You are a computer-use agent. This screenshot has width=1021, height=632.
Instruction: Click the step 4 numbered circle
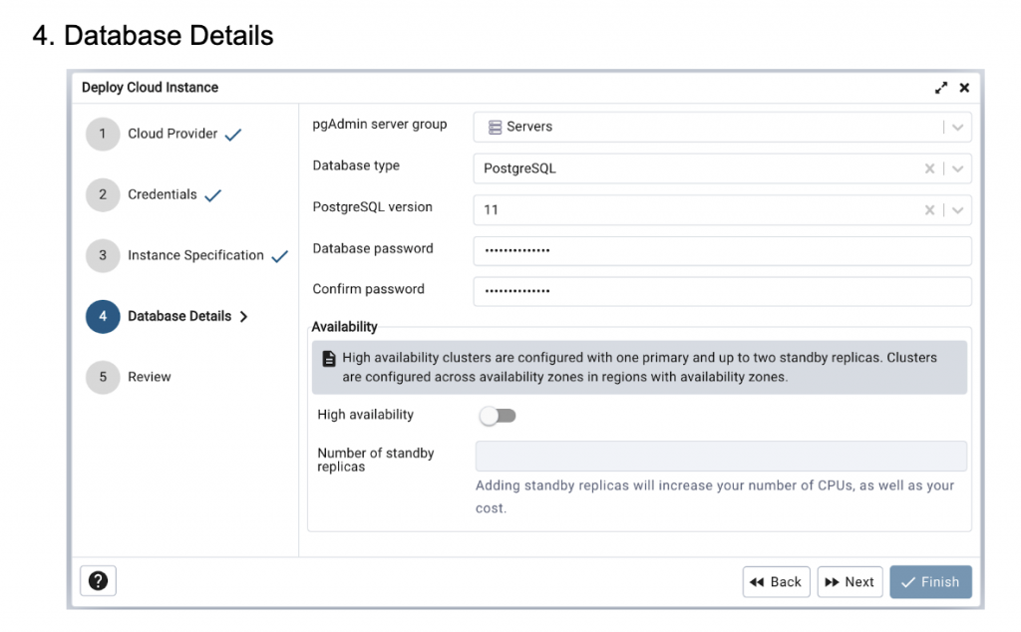click(x=102, y=316)
